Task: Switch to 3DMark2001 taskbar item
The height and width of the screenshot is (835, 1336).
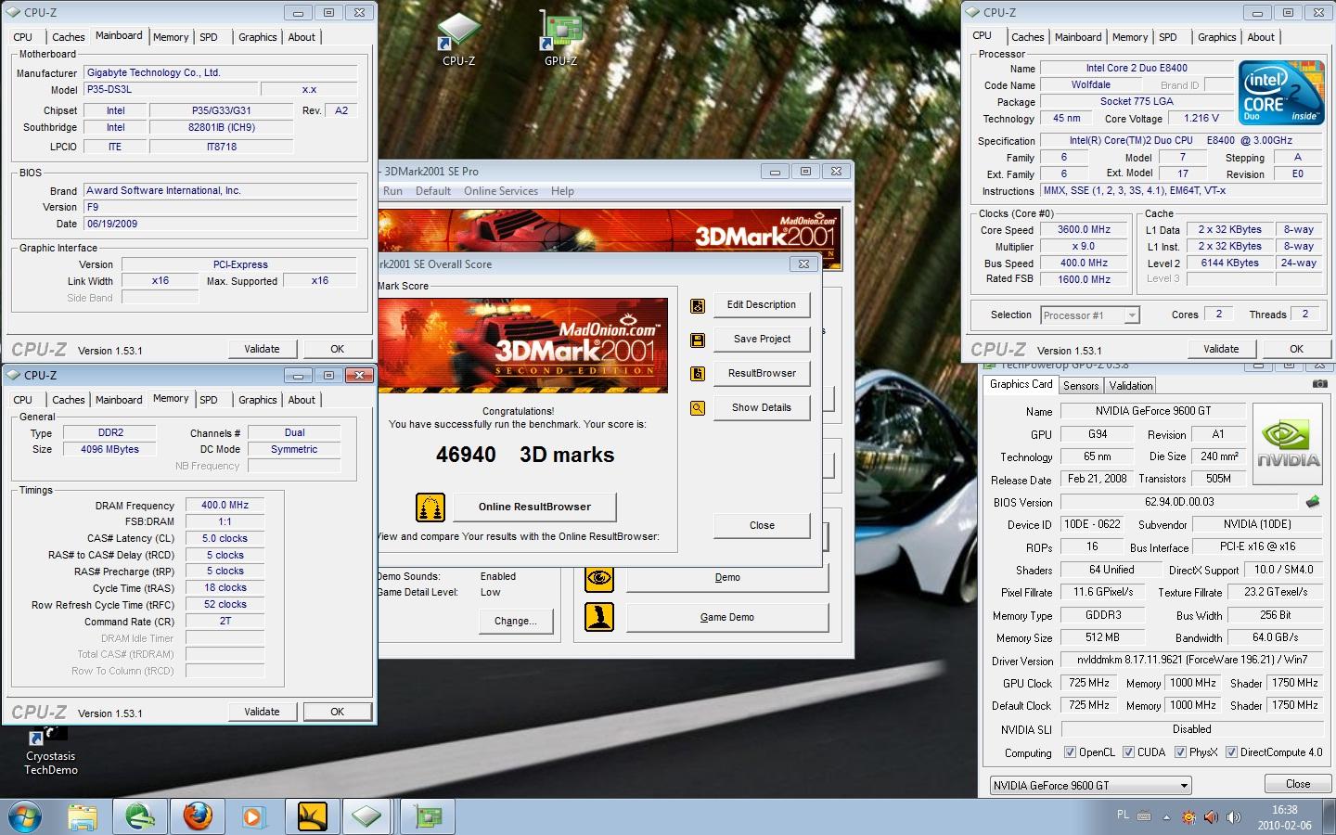Action: (313, 816)
